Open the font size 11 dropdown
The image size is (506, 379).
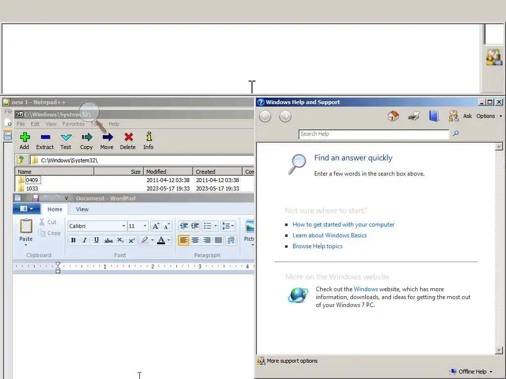pos(145,226)
